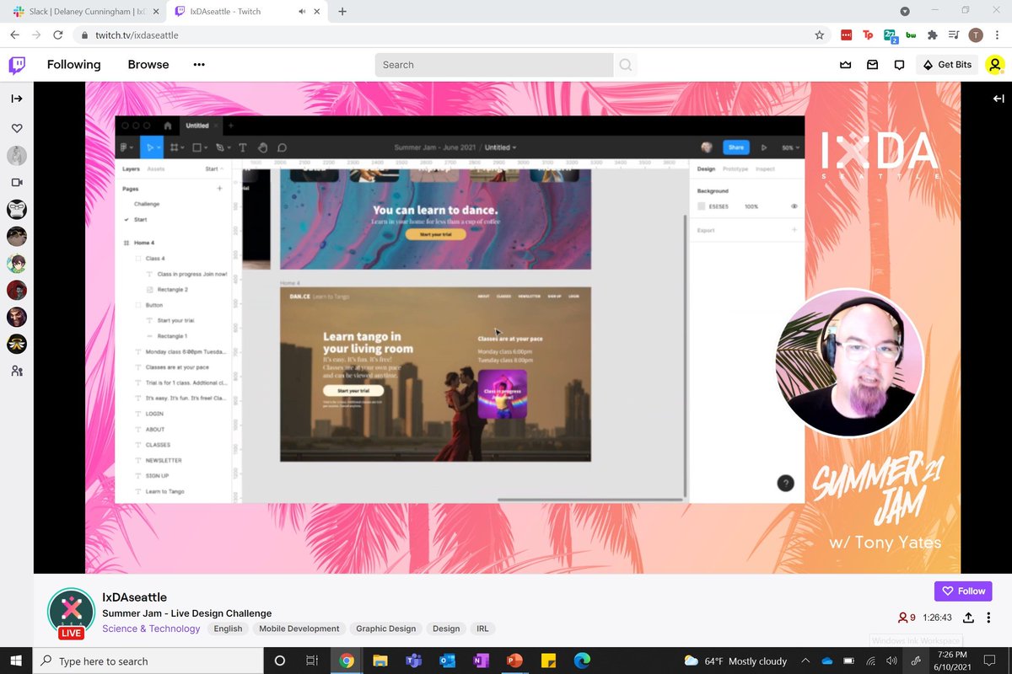This screenshot has height=674, width=1012.
Task: Click the browser address bar URL
Action: pyautogui.click(x=136, y=35)
